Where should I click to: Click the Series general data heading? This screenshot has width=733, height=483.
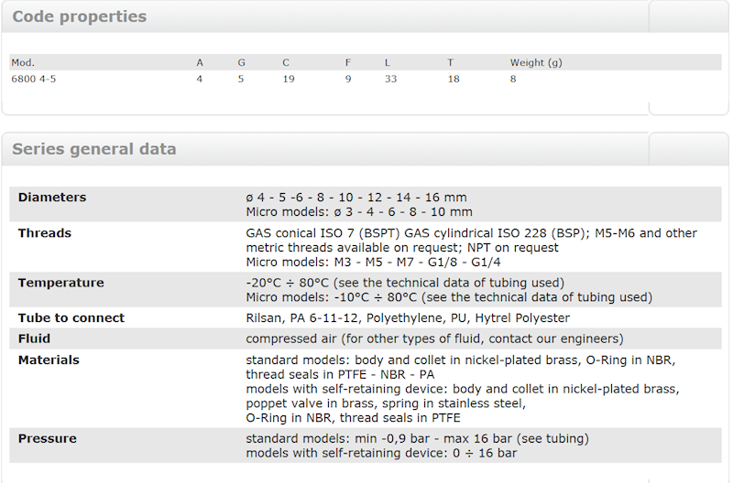[94, 149]
